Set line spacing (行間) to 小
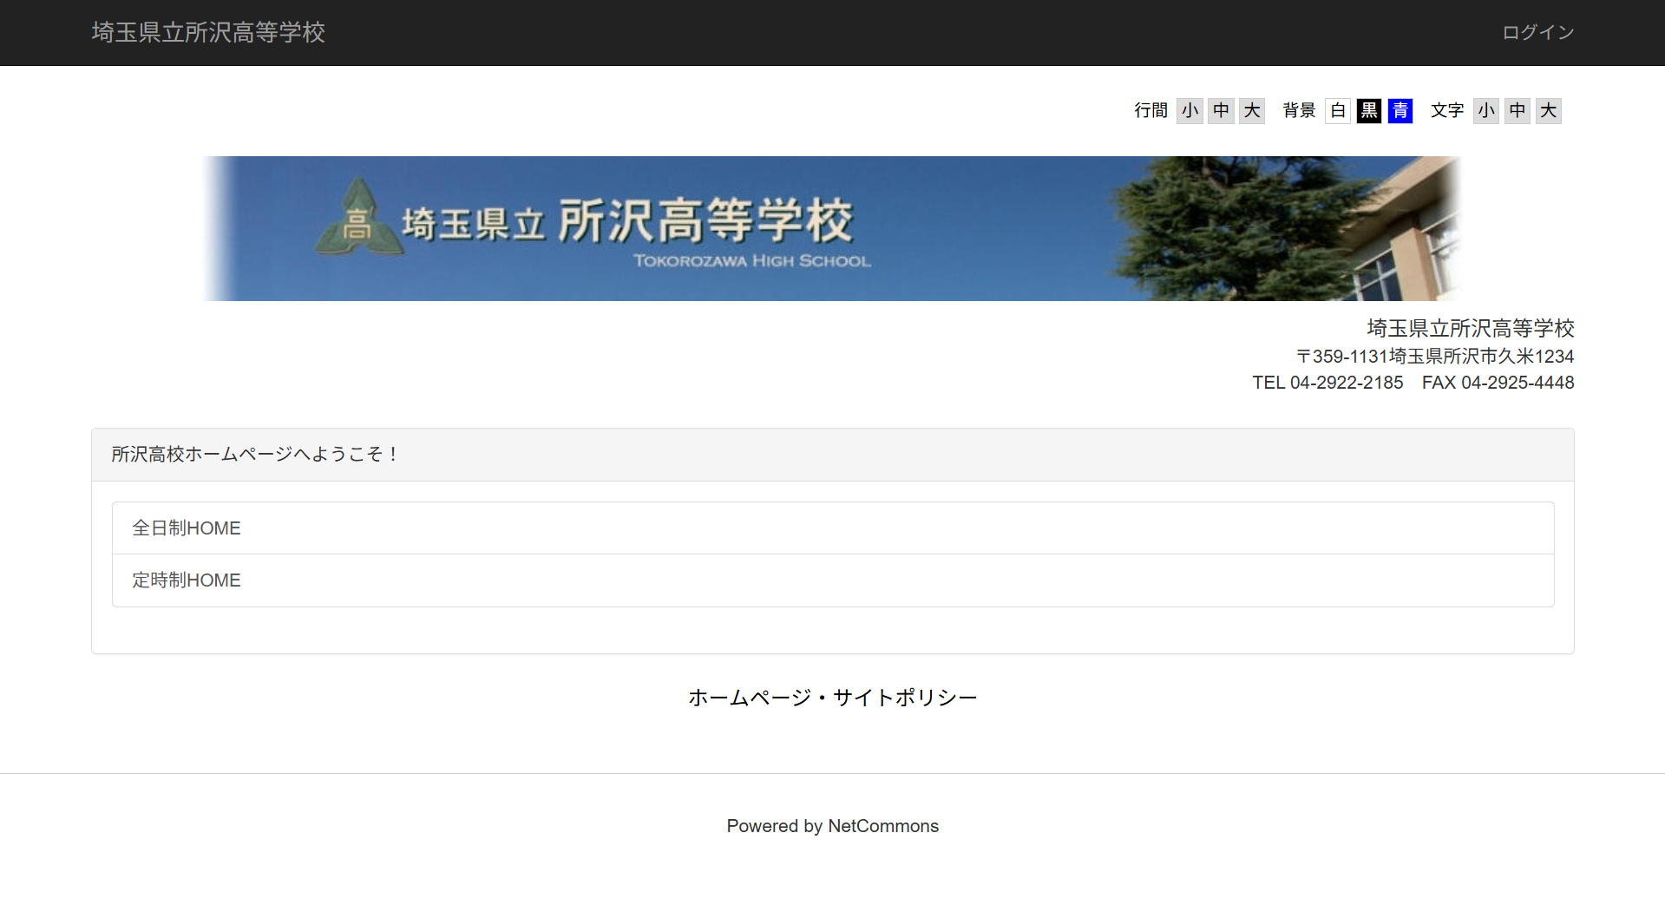Image resolution: width=1665 pixels, height=918 pixels. [1190, 110]
